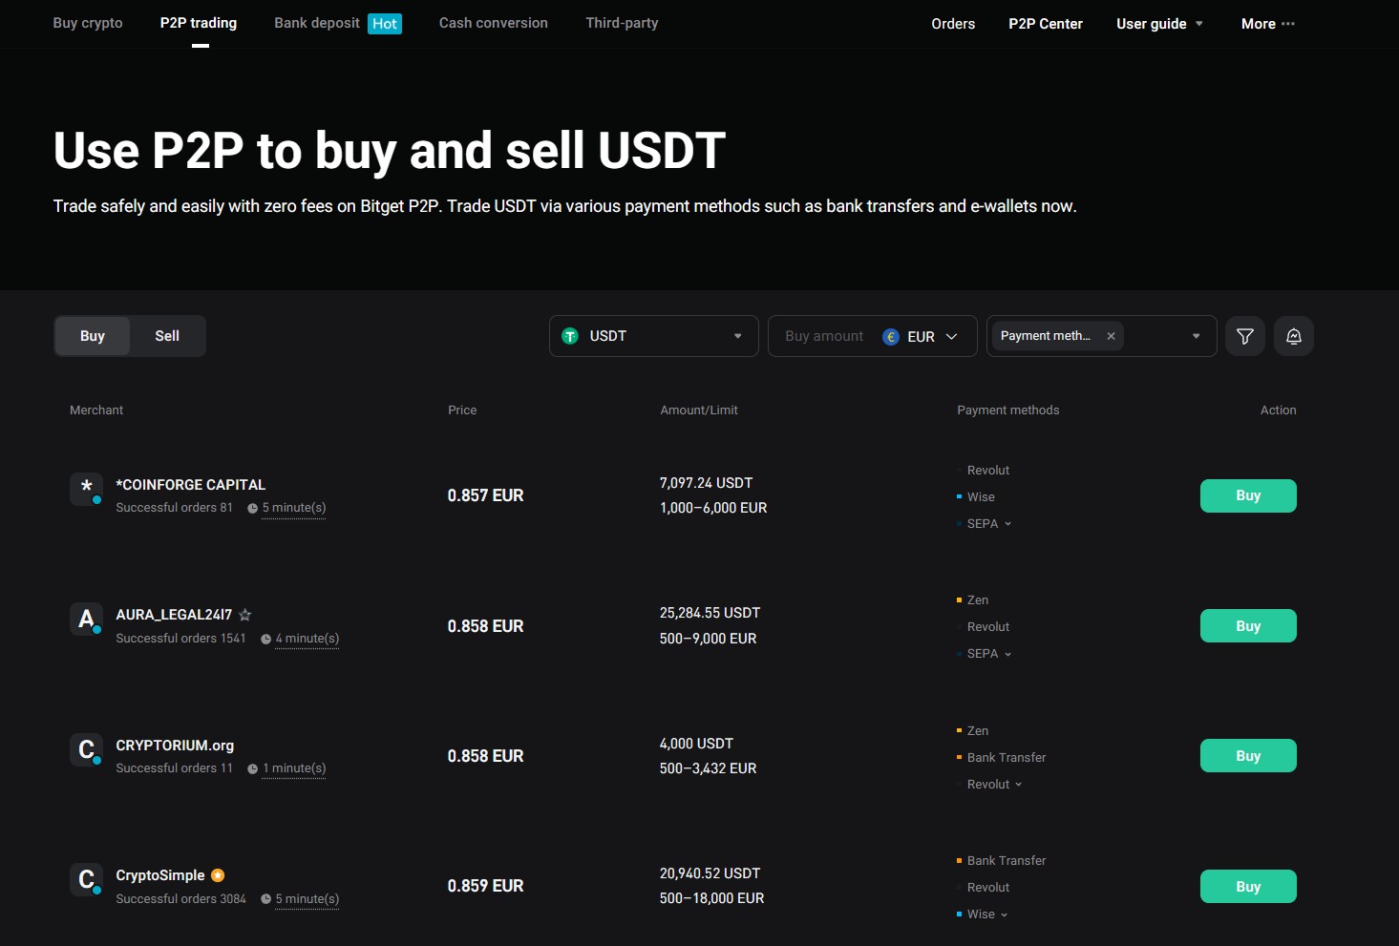Buy USDT from CryptoSimple
The width and height of the screenshot is (1399, 946).
1248,887
